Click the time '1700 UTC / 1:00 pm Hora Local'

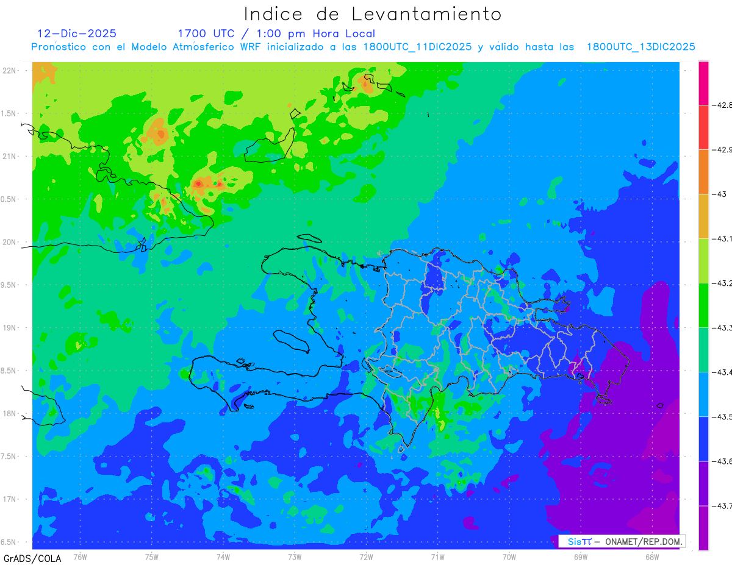(276, 34)
